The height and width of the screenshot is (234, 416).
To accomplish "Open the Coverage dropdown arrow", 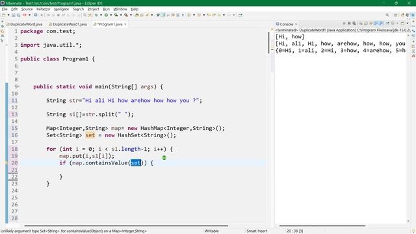I will click(121, 15).
